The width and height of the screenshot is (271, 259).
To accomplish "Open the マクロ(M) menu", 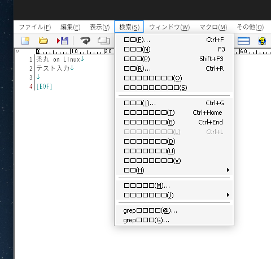I will click(x=213, y=27).
